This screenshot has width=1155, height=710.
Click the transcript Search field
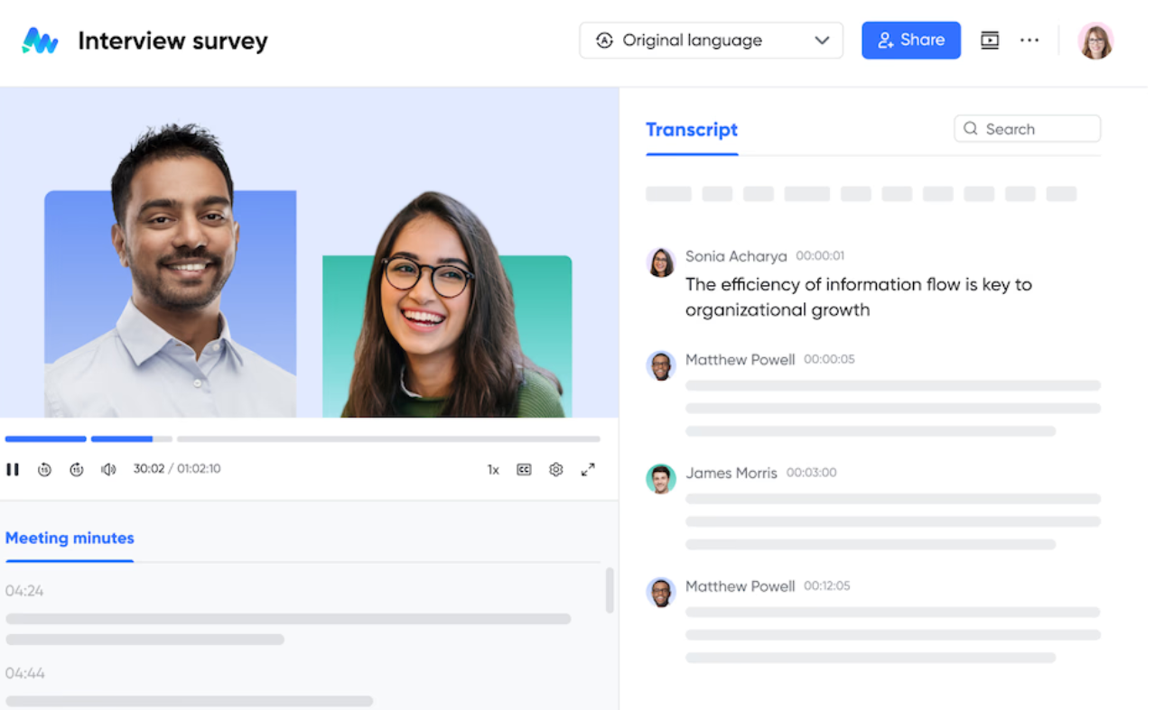tap(1028, 129)
